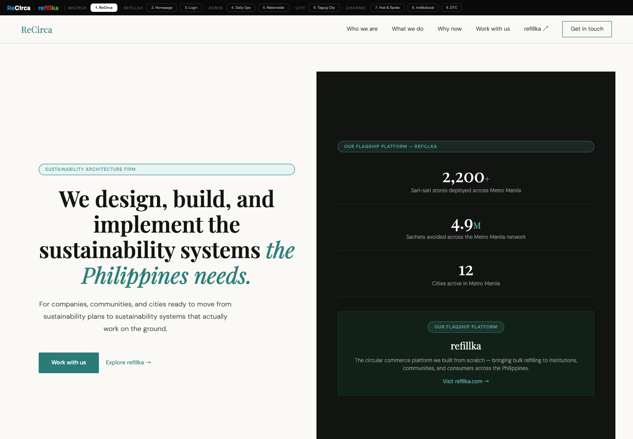Go to the What we do section
Screen dimensions: 633x439
point(407,29)
